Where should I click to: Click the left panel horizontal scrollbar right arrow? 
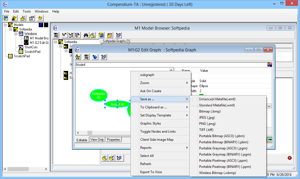click(46, 169)
